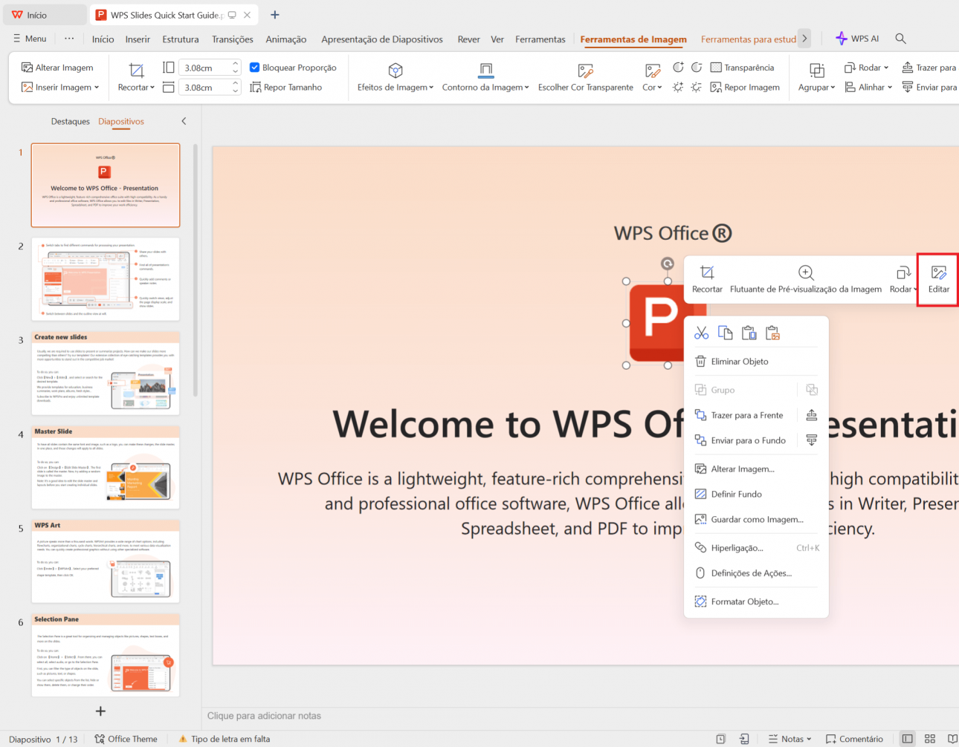
Task: Expand Inserir Imagem dropdown
Action: coord(97,88)
